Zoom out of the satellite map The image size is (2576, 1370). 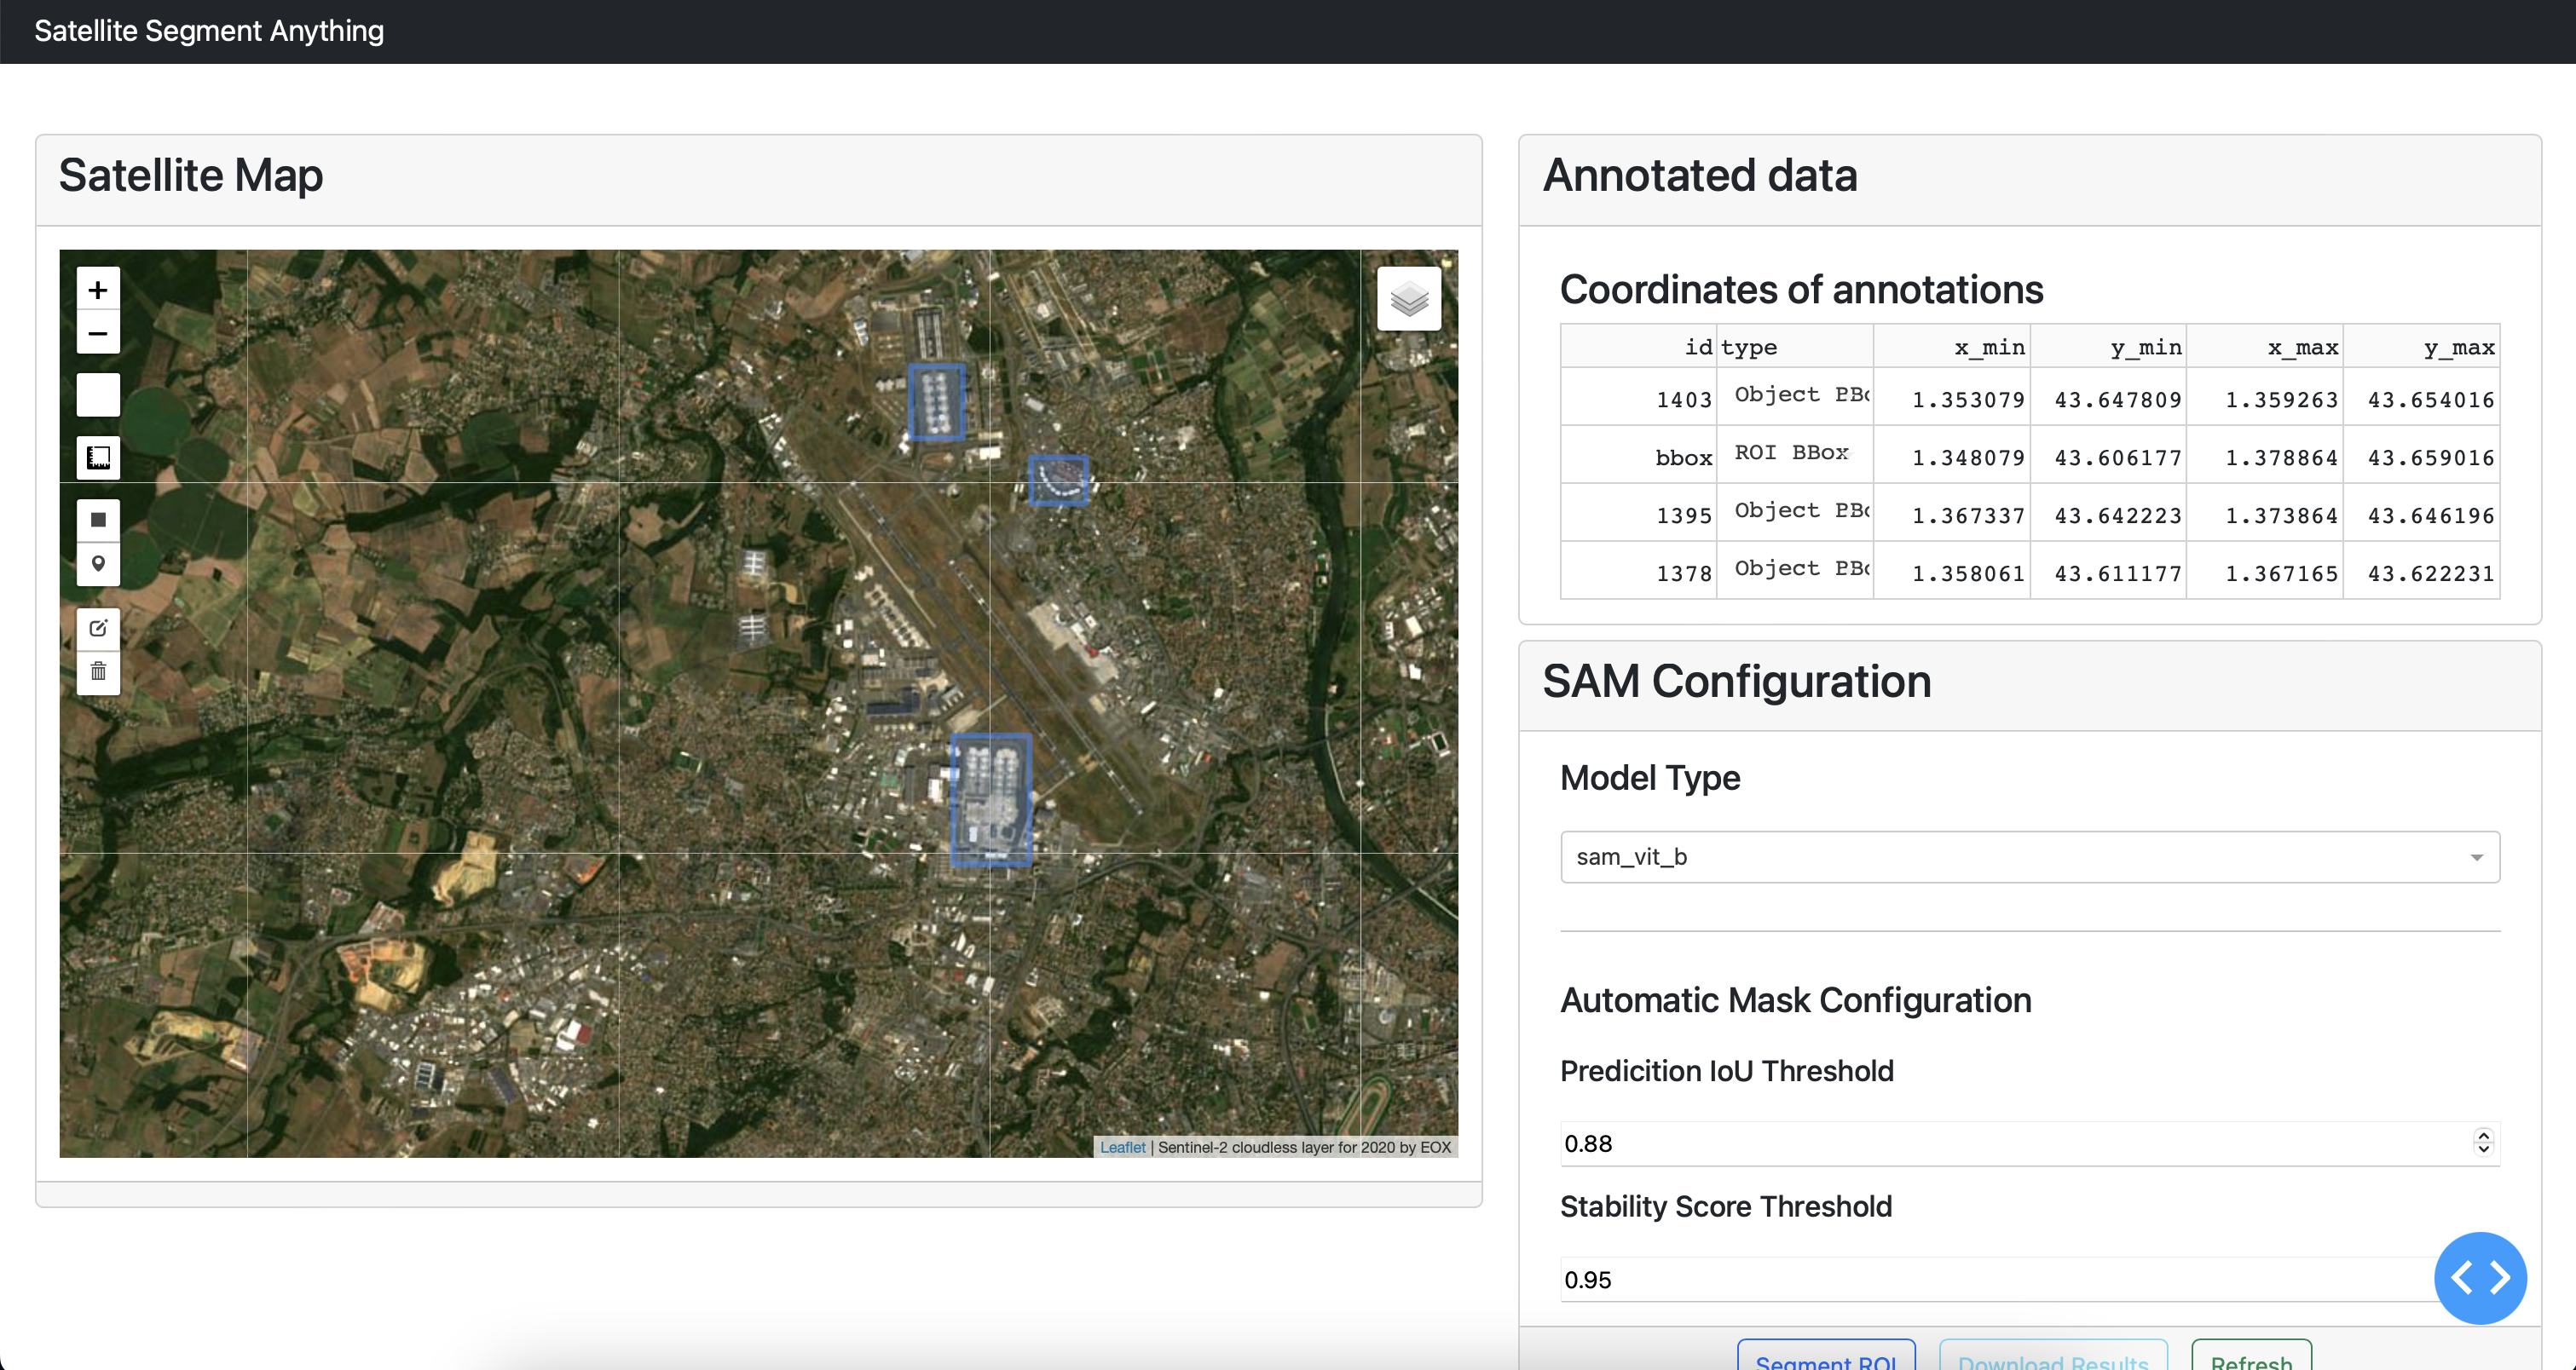(98, 333)
